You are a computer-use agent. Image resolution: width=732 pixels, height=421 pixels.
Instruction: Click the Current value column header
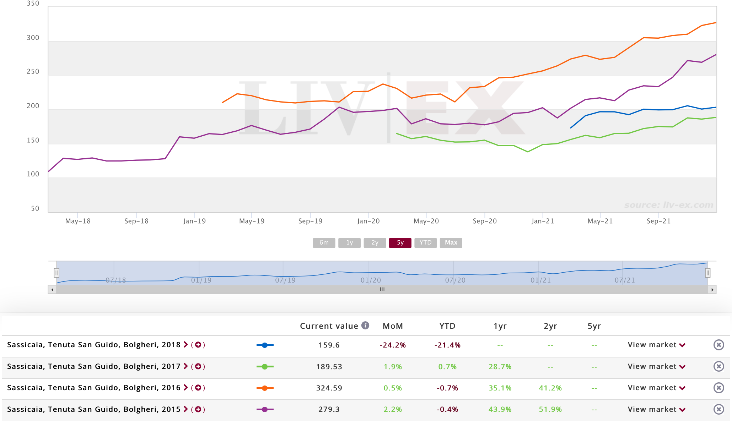coord(329,326)
